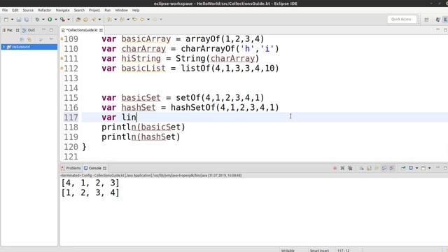Toggle Show Console on Standard Error
Screen dimensions: 448x252
pos(392,168)
